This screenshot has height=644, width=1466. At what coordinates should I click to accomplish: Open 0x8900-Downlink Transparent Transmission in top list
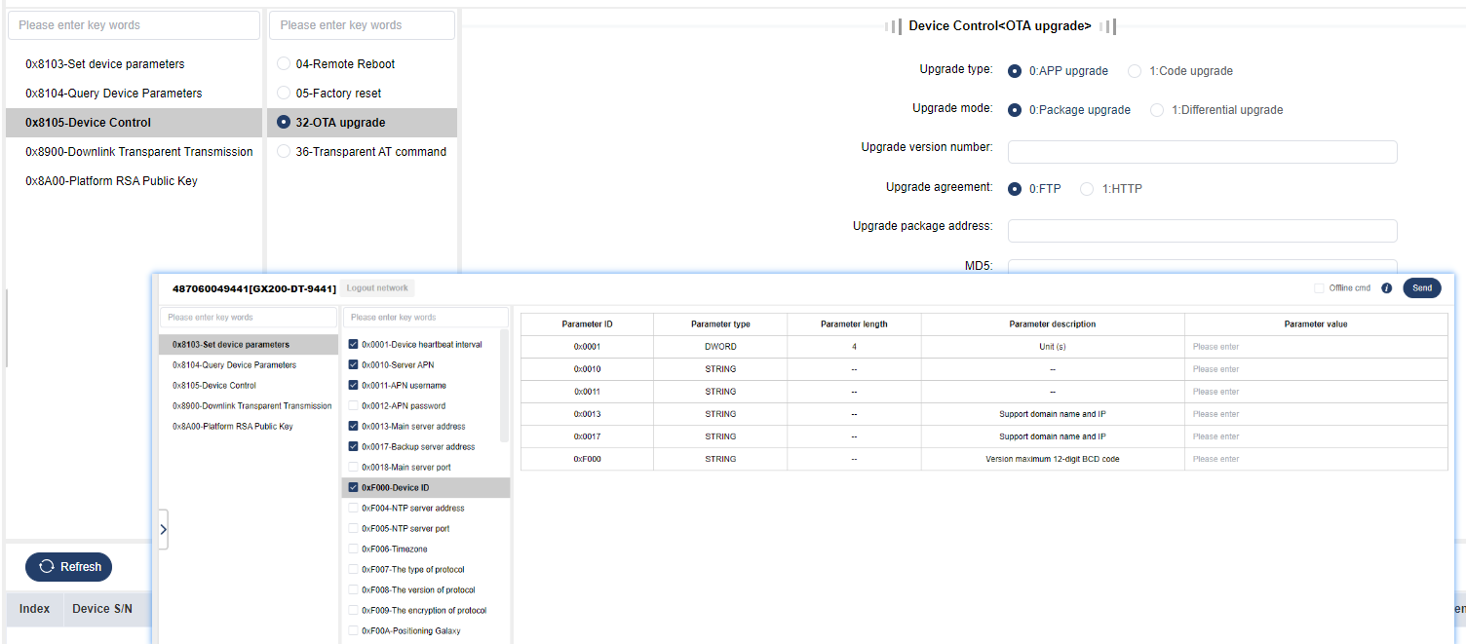(x=138, y=152)
